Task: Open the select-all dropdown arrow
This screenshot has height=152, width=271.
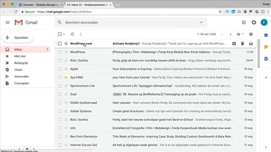Action: pos(64,34)
